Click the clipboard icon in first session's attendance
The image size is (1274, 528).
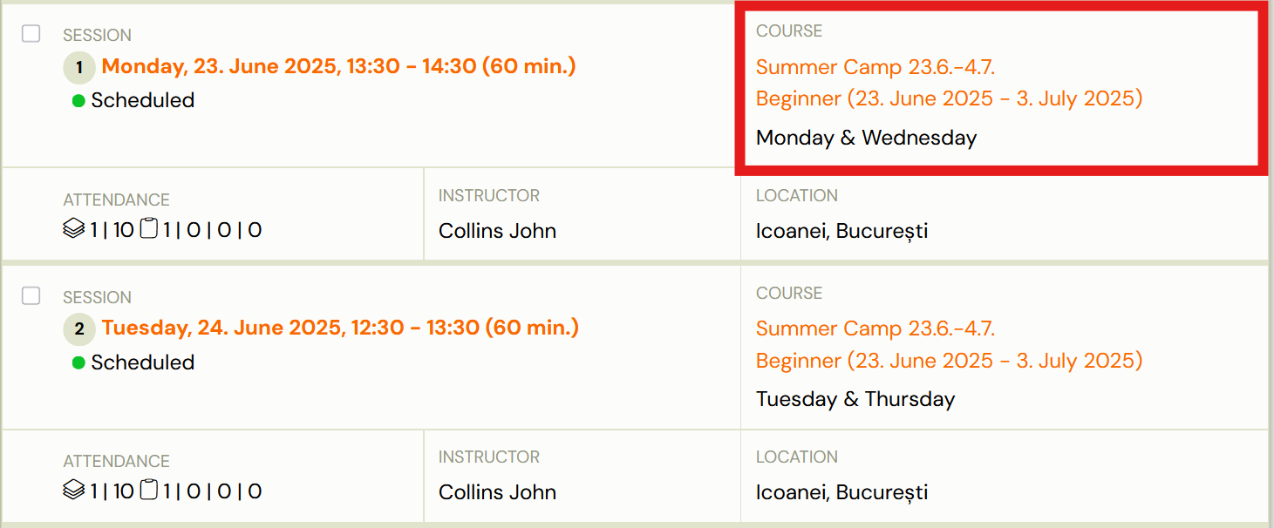[149, 230]
